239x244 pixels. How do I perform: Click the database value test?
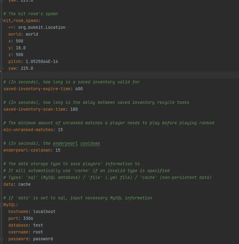click(38, 225)
